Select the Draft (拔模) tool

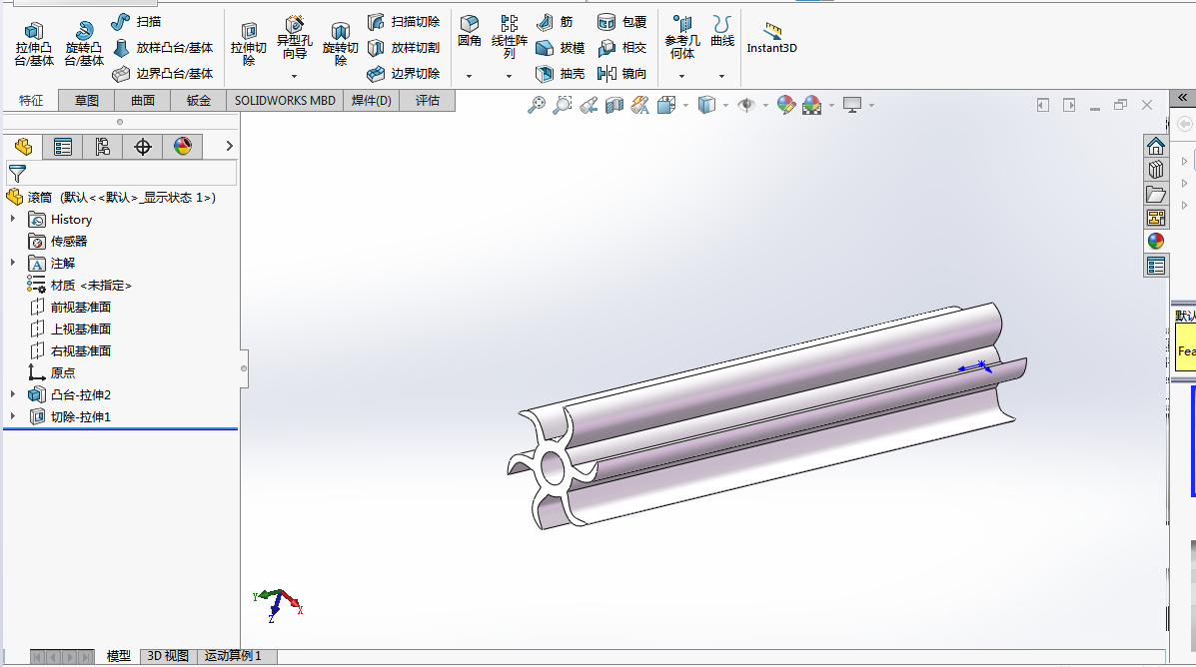[x=560, y=48]
